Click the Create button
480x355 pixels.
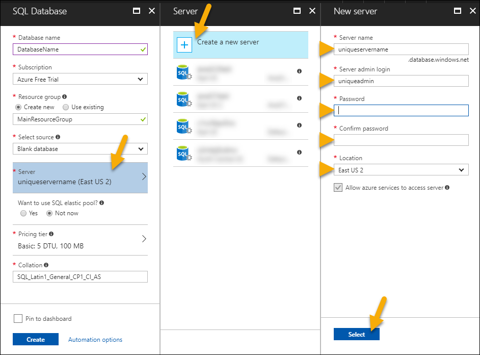tap(36, 340)
